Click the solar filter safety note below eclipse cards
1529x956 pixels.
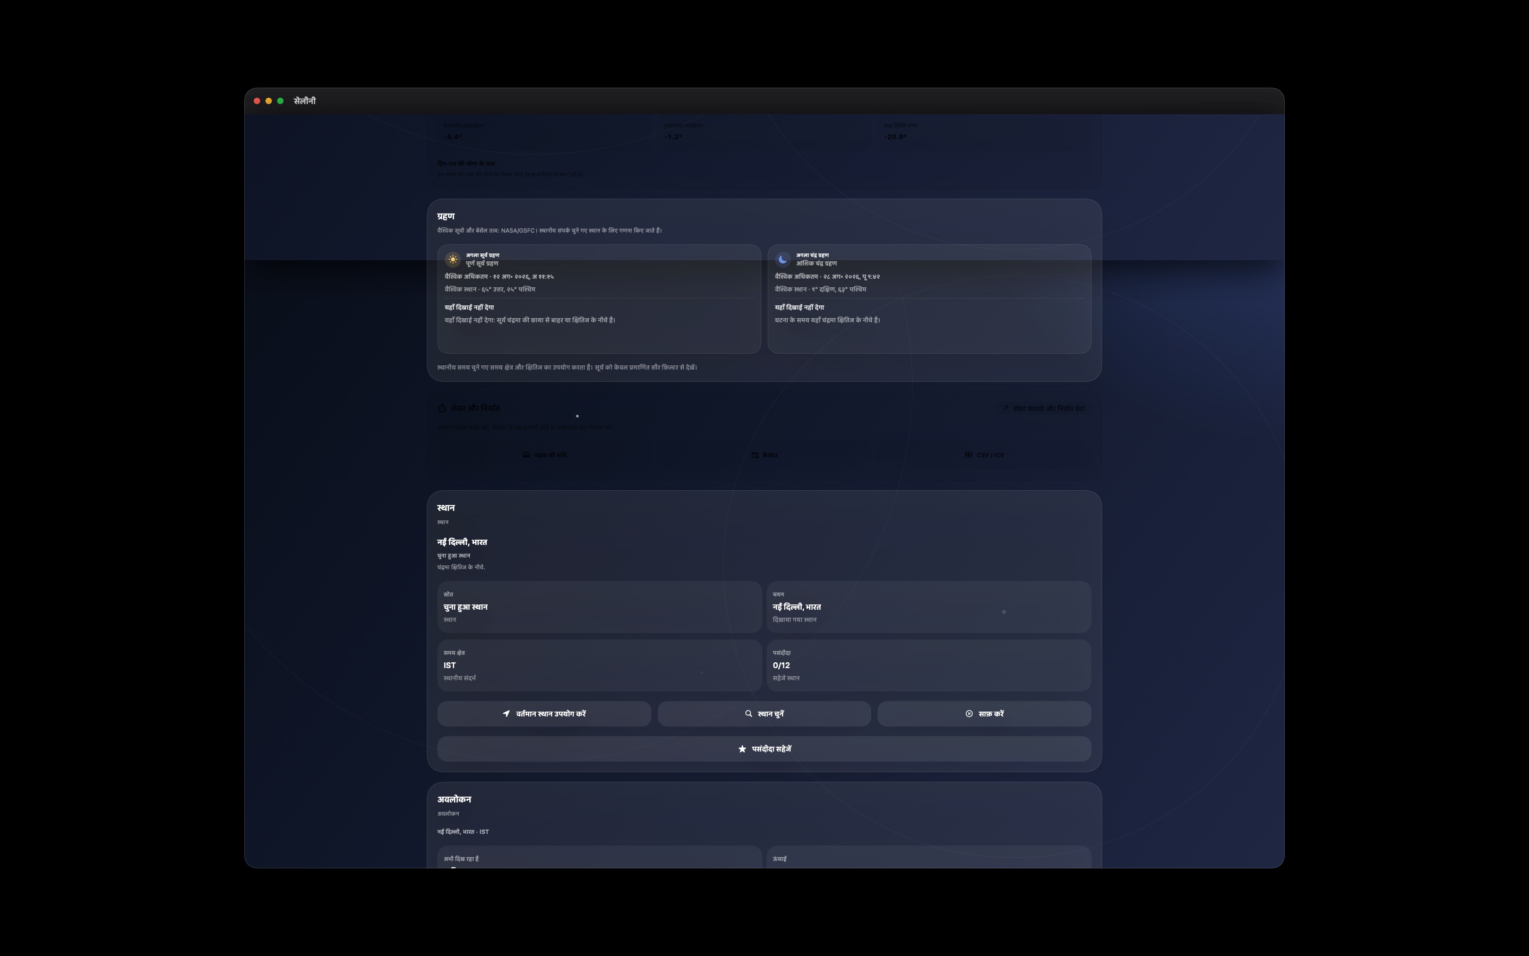click(567, 368)
